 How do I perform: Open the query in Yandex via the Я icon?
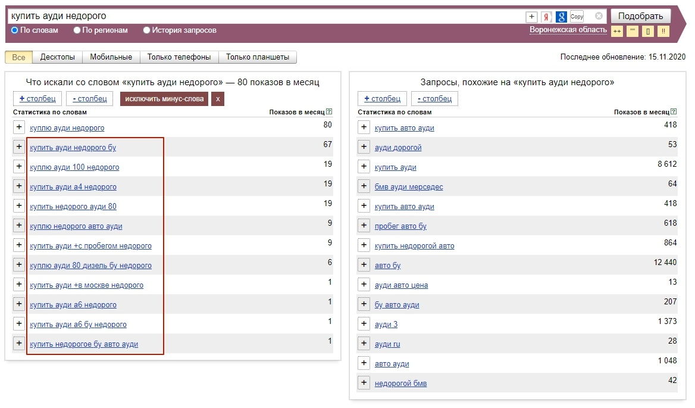546,17
